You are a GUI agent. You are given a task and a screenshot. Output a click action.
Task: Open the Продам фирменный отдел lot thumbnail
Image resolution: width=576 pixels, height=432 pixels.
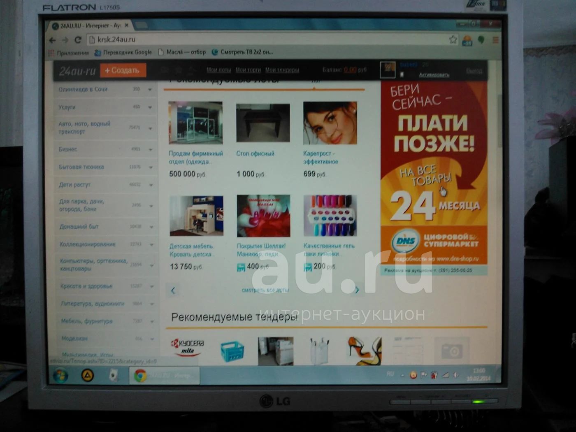click(195, 123)
